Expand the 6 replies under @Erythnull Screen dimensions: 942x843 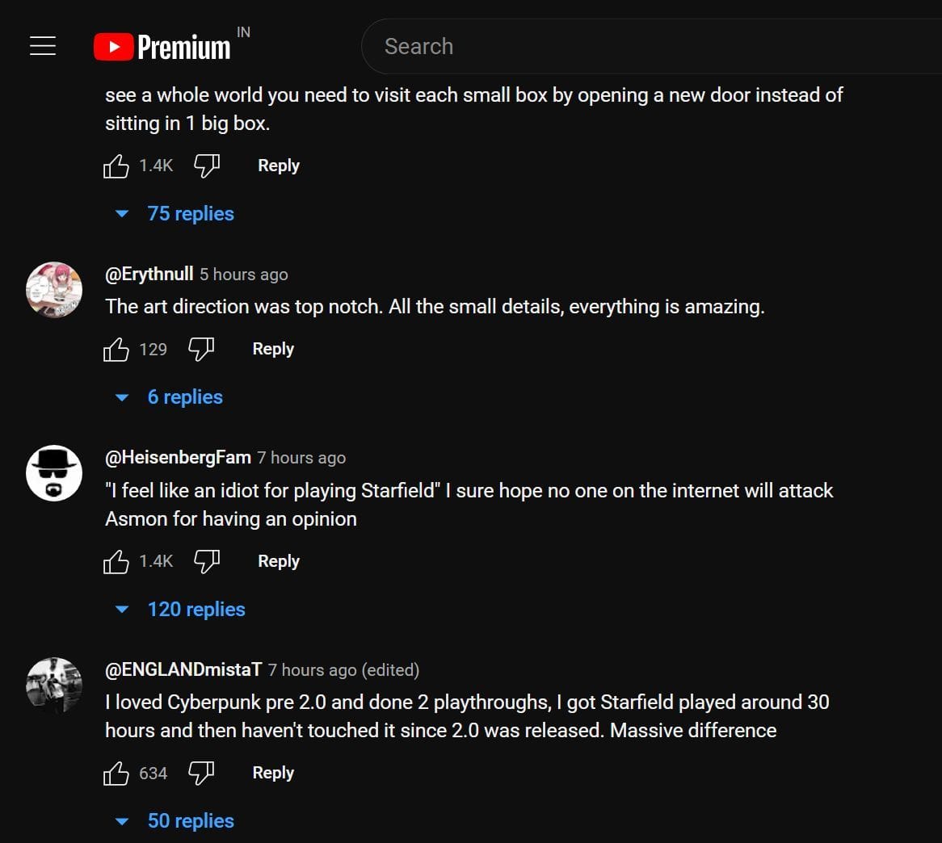pyautogui.click(x=185, y=396)
